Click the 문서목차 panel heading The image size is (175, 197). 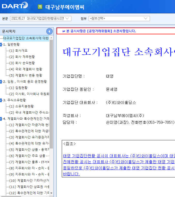click(9, 31)
